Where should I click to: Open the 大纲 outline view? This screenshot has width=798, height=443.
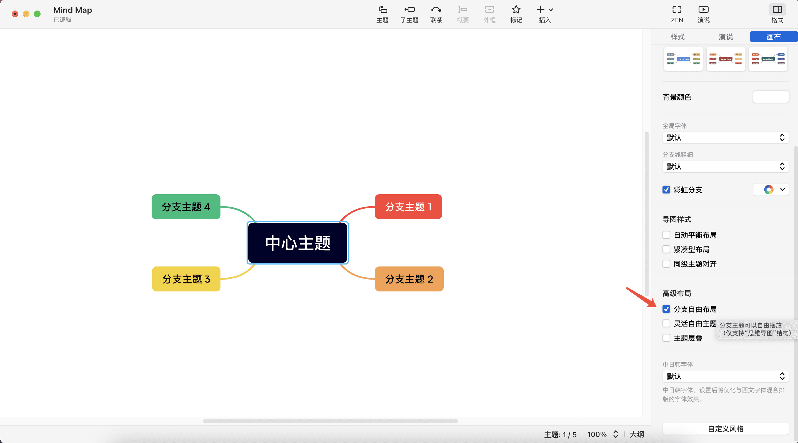(x=637, y=434)
